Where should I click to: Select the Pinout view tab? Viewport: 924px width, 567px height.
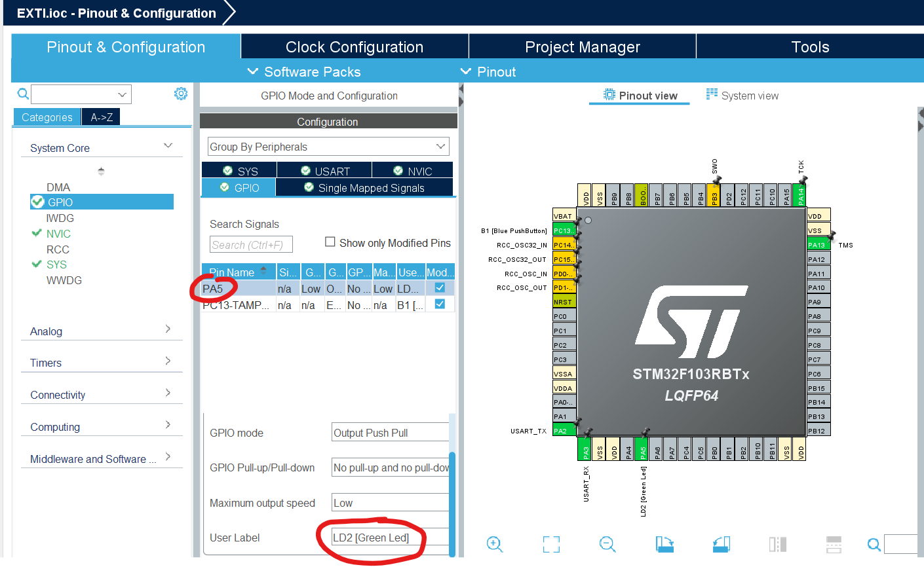(640, 96)
